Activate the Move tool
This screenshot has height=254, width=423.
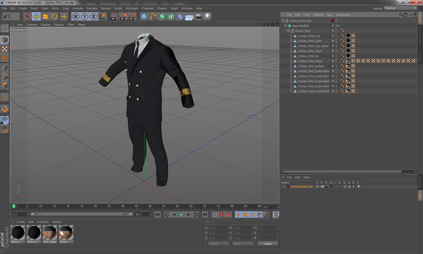click(x=36, y=17)
